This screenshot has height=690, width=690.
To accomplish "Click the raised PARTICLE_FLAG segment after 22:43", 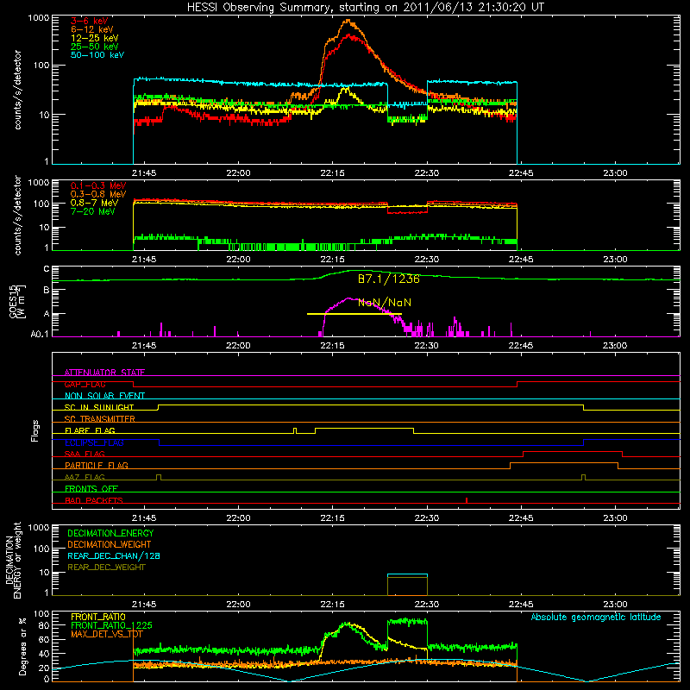I will (x=564, y=463).
